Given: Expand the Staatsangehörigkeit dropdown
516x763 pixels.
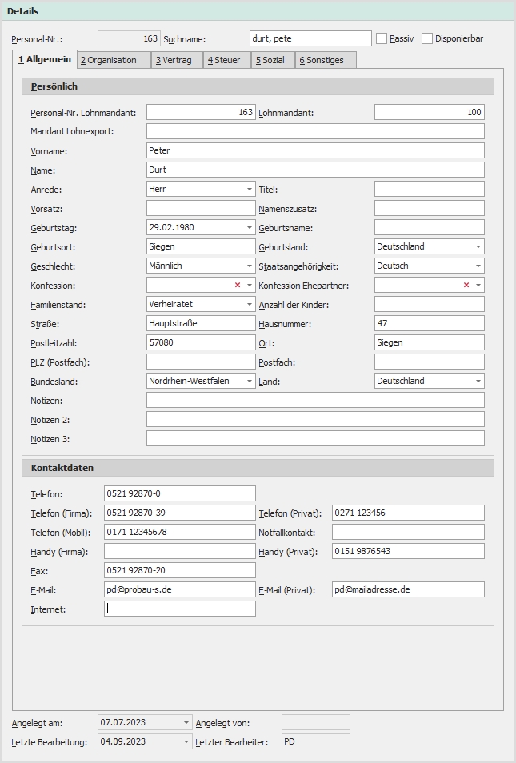Looking at the screenshot, I should coord(478,266).
